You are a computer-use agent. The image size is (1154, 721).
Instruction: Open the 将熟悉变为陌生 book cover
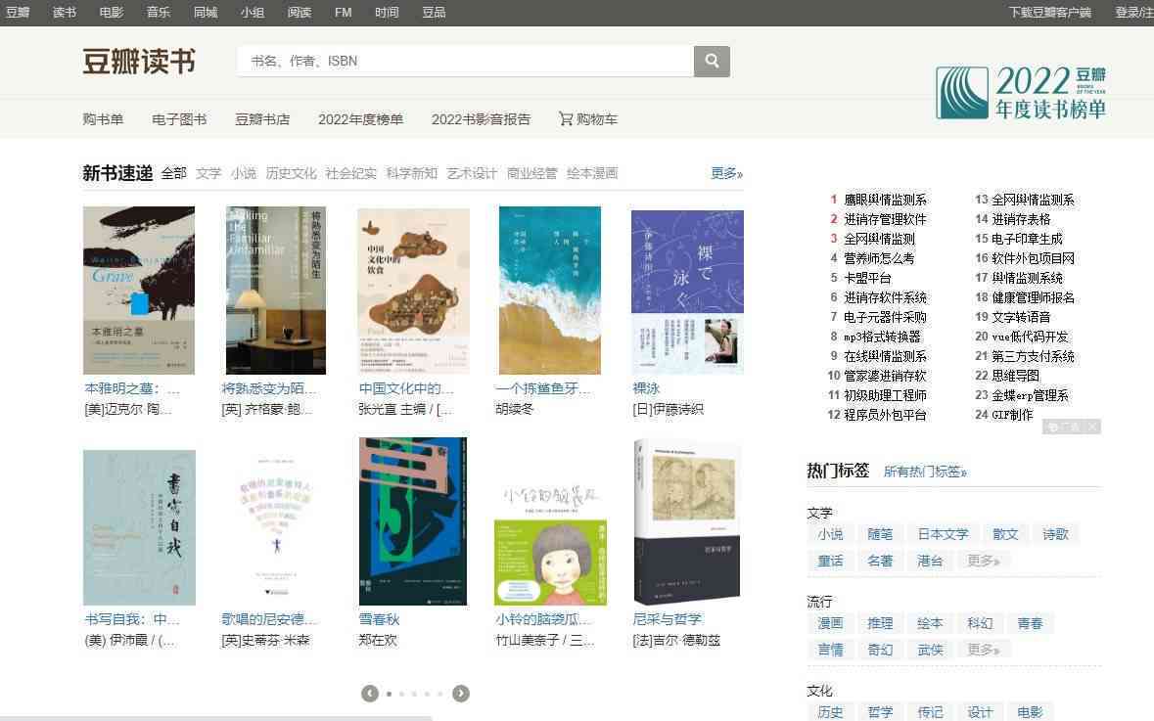point(276,290)
